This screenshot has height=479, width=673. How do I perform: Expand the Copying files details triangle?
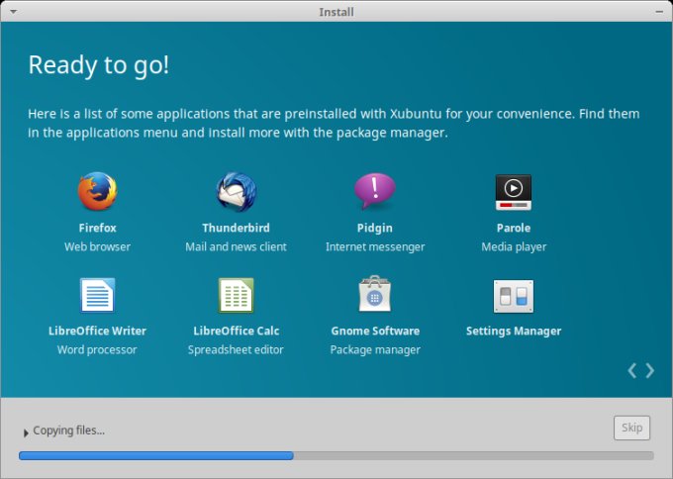coord(26,433)
